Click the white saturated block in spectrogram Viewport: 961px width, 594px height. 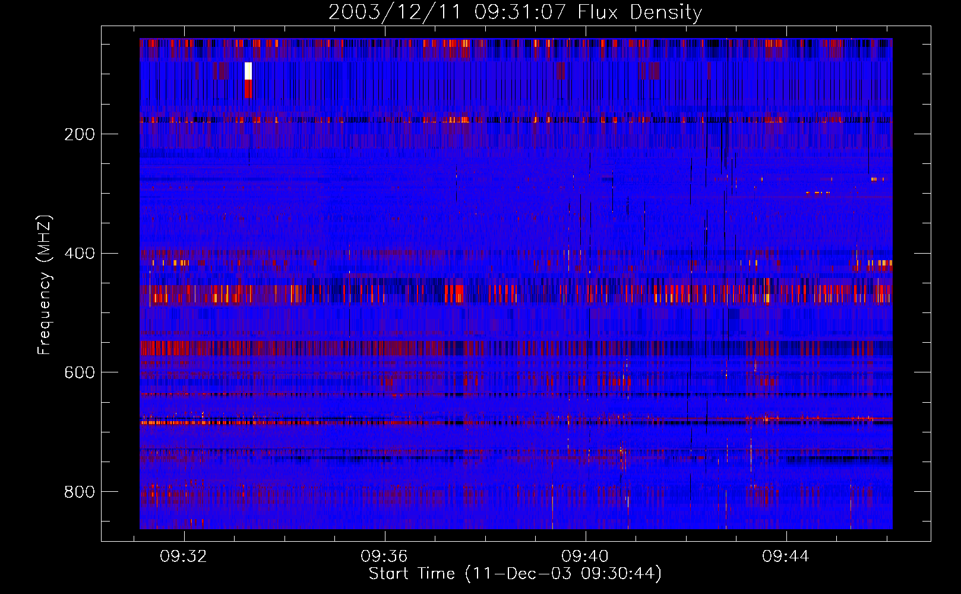[x=248, y=71]
